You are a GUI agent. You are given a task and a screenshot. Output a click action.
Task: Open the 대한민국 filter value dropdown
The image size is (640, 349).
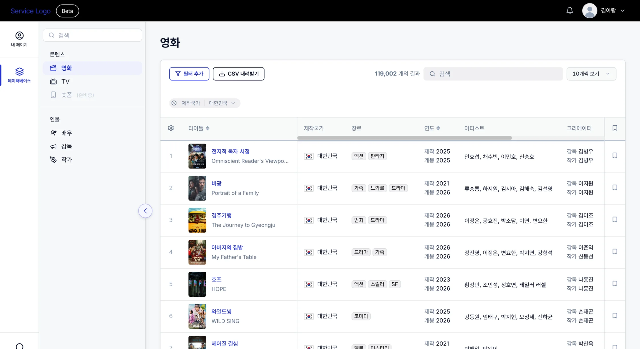pyautogui.click(x=222, y=103)
